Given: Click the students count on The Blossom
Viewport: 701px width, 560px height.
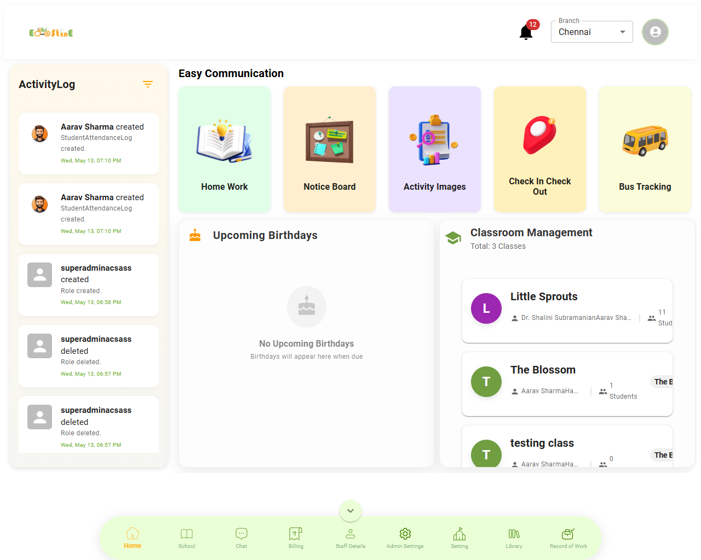Looking at the screenshot, I should click(618, 391).
